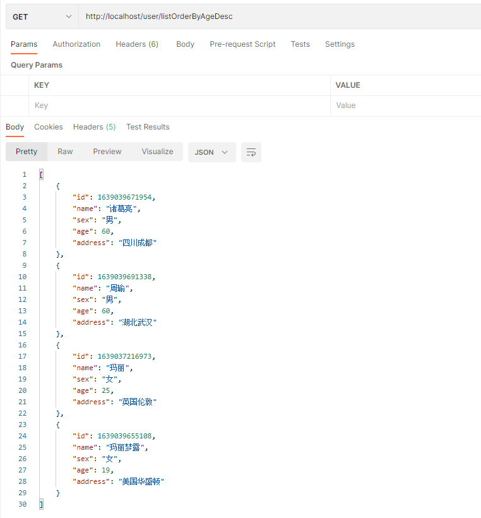The width and height of the screenshot is (481, 518).
Task: Switch response view to Raw
Action: click(65, 152)
